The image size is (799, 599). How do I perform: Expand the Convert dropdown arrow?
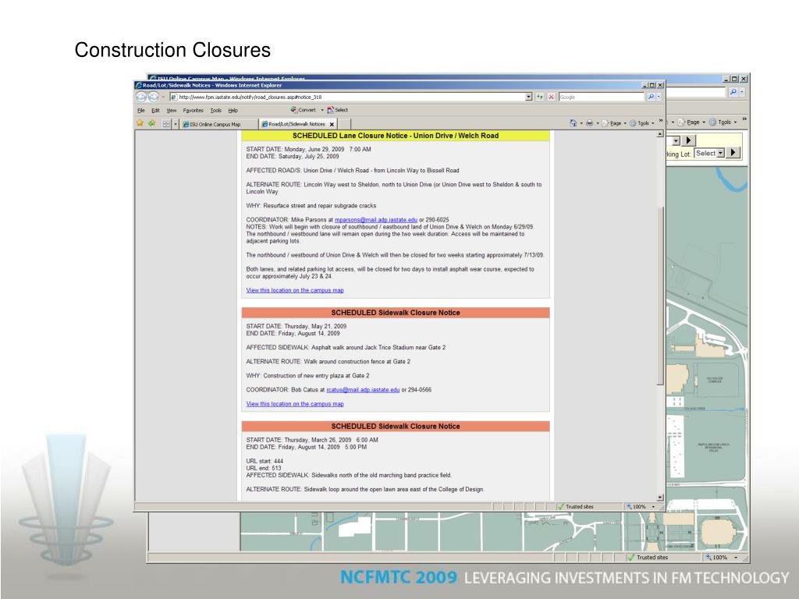(322, 110)
